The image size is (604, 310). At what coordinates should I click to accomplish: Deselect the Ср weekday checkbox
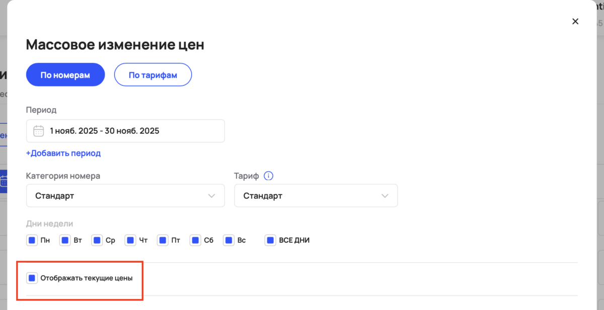(97, 240)
